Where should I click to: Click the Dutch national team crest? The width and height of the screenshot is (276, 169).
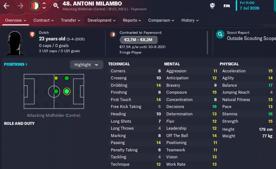point(32,34)
